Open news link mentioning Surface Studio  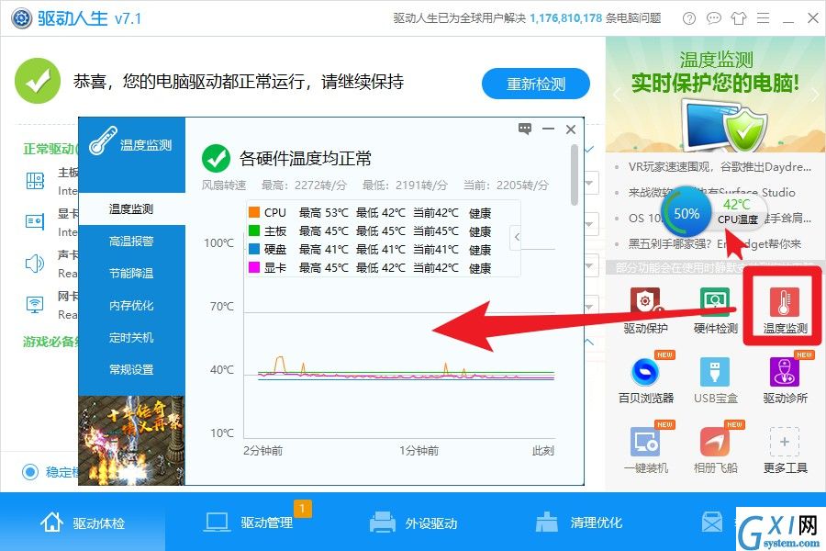tap(711, 193)
